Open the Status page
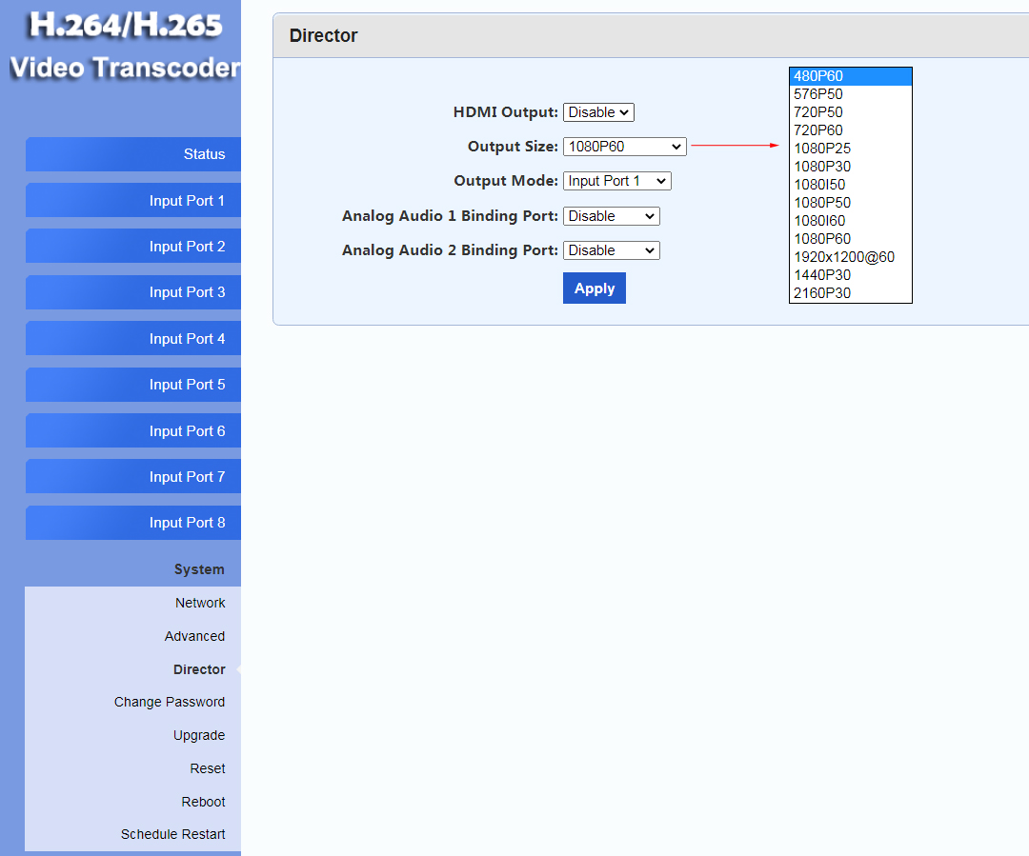Viewport: 1029px width, 856px height. click(x=132, y=154)
